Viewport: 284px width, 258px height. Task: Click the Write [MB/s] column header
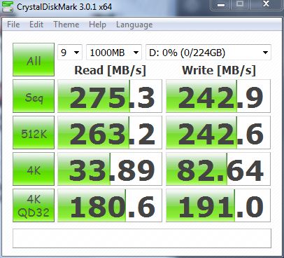pyautogui.click(x=219, y=70)
